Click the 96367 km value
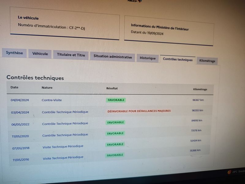 198,100
